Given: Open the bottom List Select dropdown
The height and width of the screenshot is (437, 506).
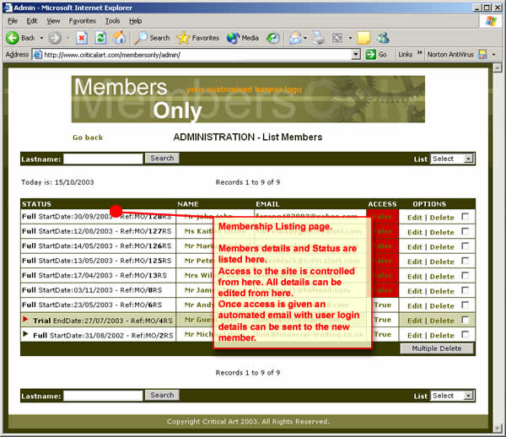Looking at the screenshot, I should click(451, 396).
